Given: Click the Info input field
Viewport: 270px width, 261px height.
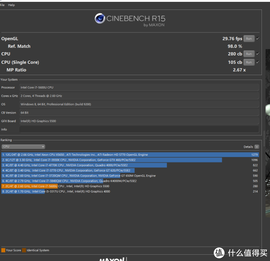Looking at the screenshot, I should point(139,130).
